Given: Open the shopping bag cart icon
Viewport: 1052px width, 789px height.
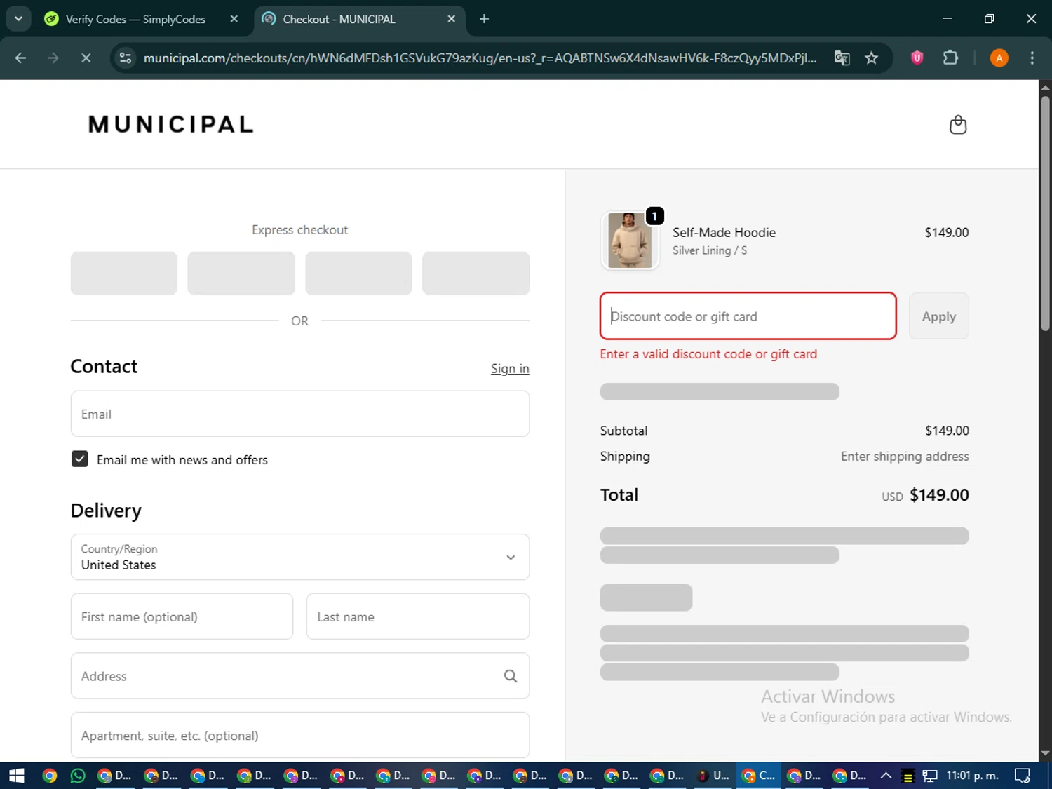Looking at the screenshot, I should (957, 125).
